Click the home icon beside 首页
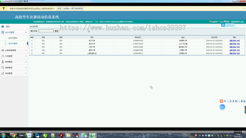Screen dimensions: 246x138 click(3, 26)
